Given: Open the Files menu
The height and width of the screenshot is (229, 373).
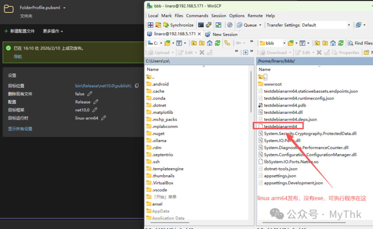Looking at the screenshot, I should point(178,16).
